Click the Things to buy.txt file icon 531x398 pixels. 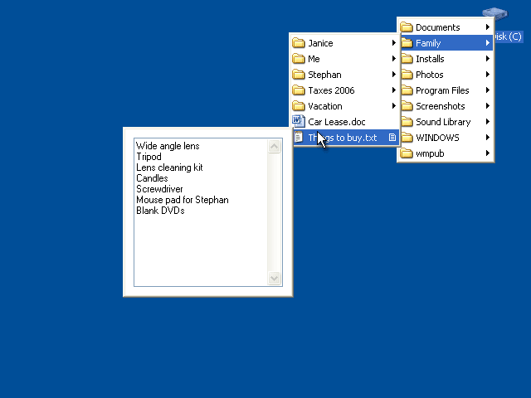pyautogui.click(x=299, y=138)
